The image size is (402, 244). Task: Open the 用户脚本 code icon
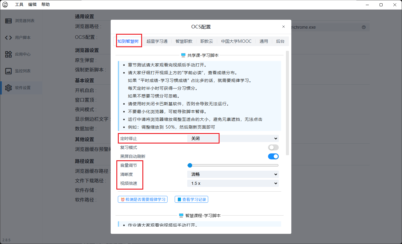[8, 38]
